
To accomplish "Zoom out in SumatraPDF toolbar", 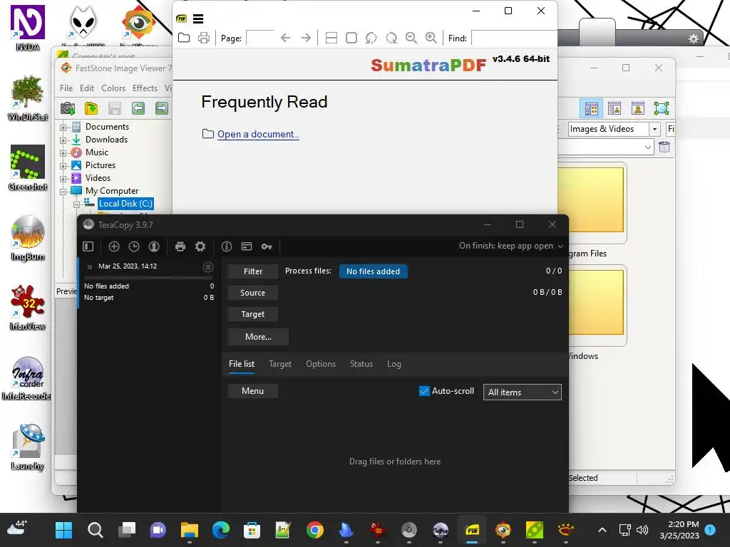I will pyautogui.click(x=411, y=38).
